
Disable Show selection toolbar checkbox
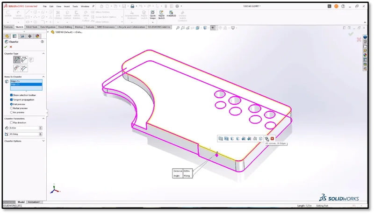[x=12, y=95]
